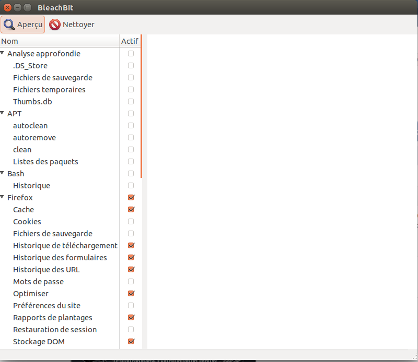Tick the Fichiers temporaires checkbox
418x362 pixels.
pos(131,89)
